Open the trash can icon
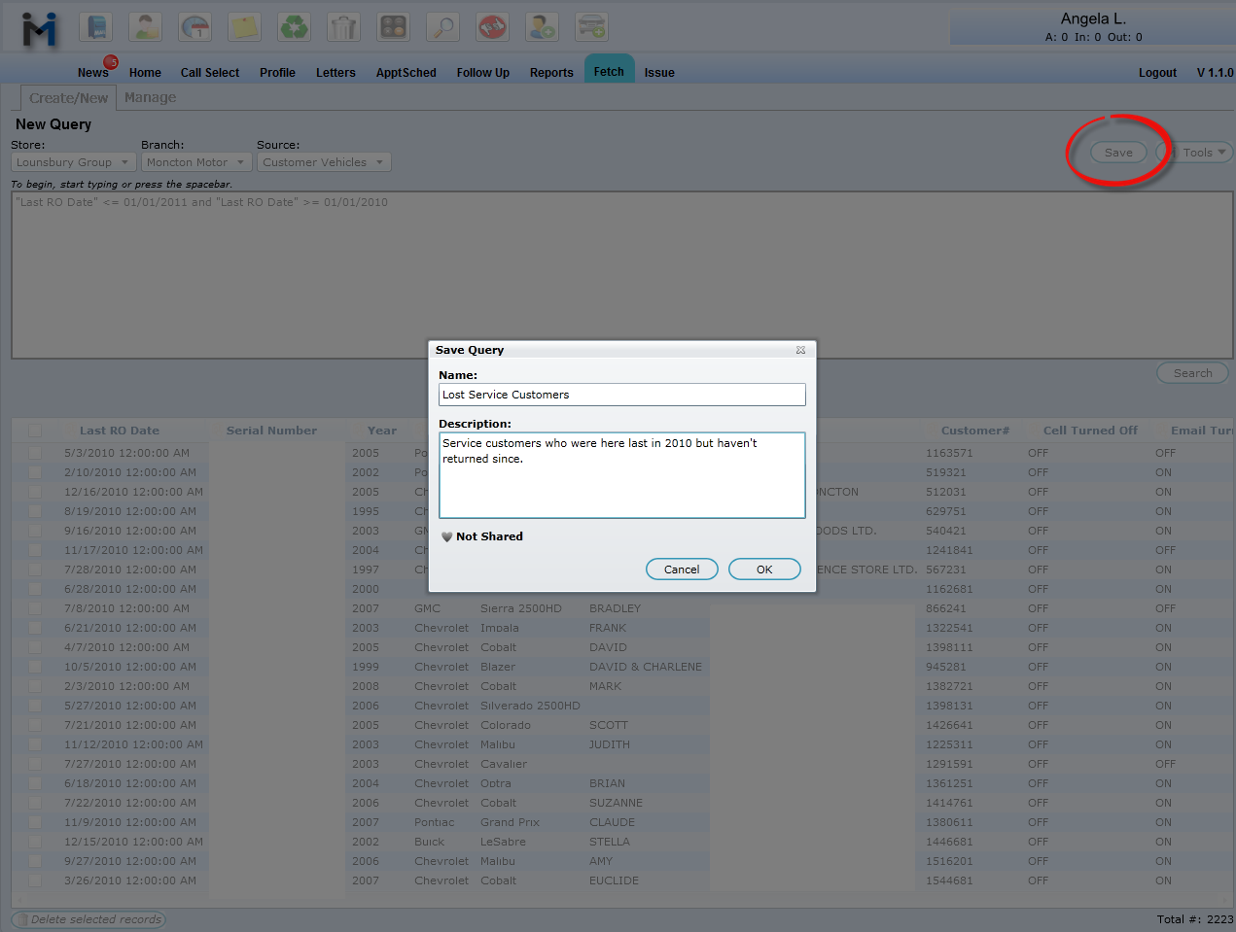The height and width of the screenshot is (932, 1236). point(343,27)
